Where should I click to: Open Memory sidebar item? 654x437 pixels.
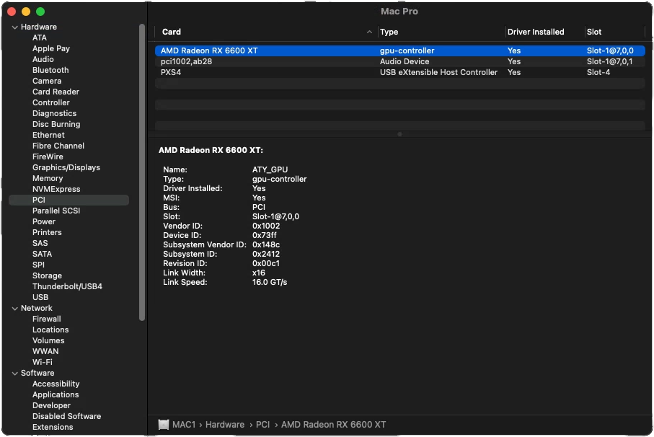coord(48,178)
